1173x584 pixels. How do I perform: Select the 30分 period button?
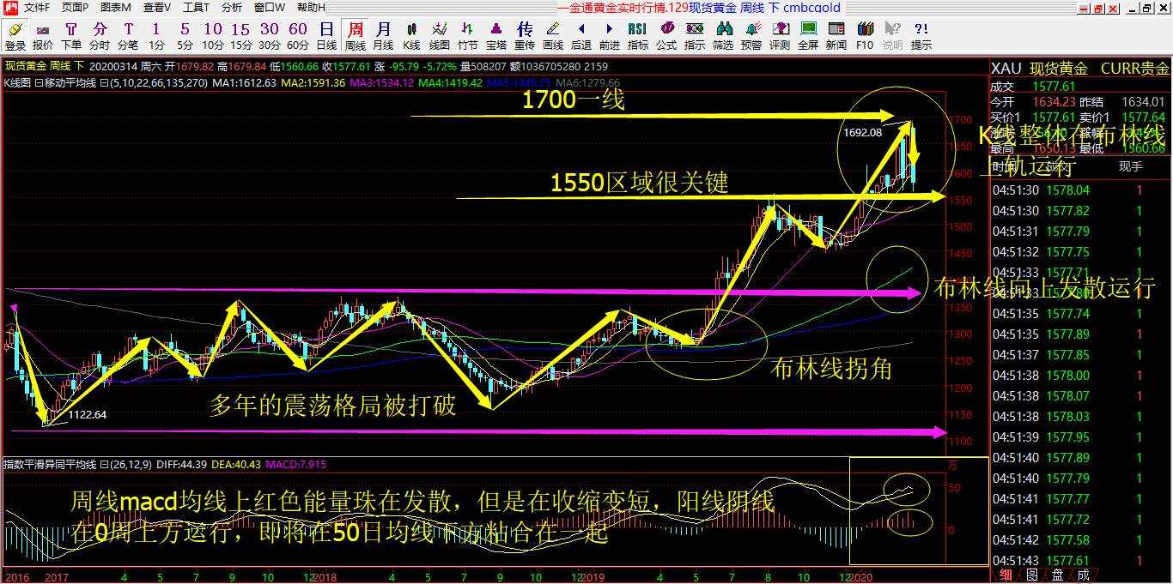270,36
